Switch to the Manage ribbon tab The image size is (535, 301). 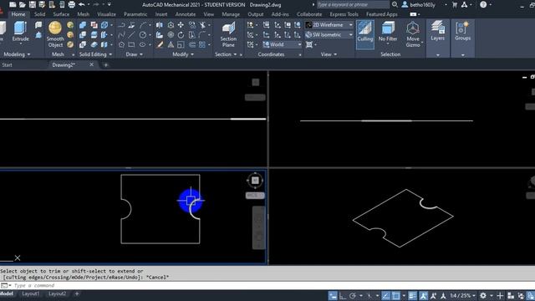(x=231, y=14)
